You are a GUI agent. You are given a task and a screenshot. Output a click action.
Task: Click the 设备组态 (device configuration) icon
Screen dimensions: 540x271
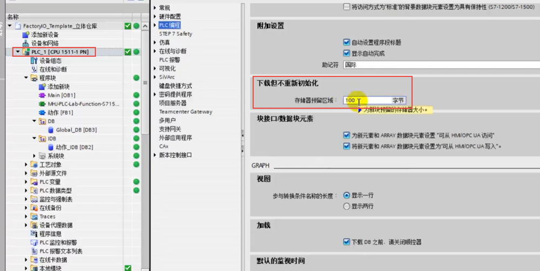coord(34,61)
